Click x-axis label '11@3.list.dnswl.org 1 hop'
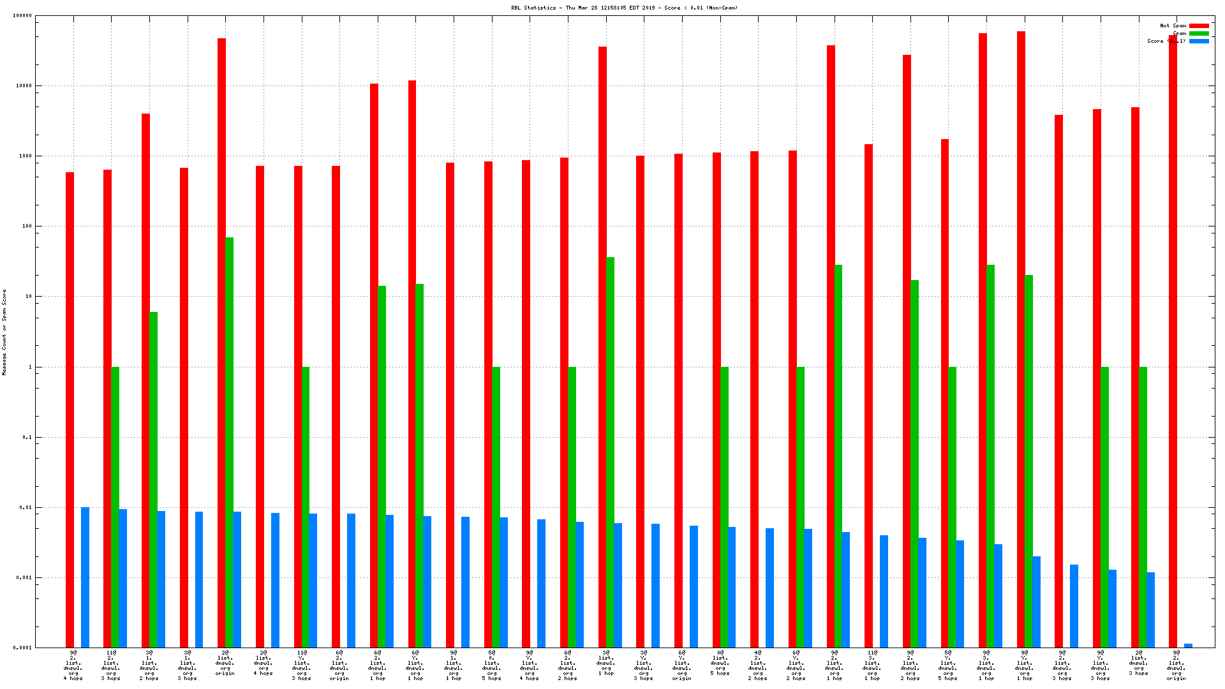The image size is (1225, 689). click(x=872, y=666)
